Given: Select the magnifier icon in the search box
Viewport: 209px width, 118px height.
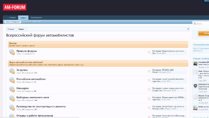Looking at the screenshot, I should click(195, 24).
